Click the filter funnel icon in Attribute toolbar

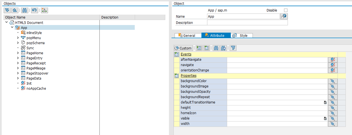coord(233,48)
